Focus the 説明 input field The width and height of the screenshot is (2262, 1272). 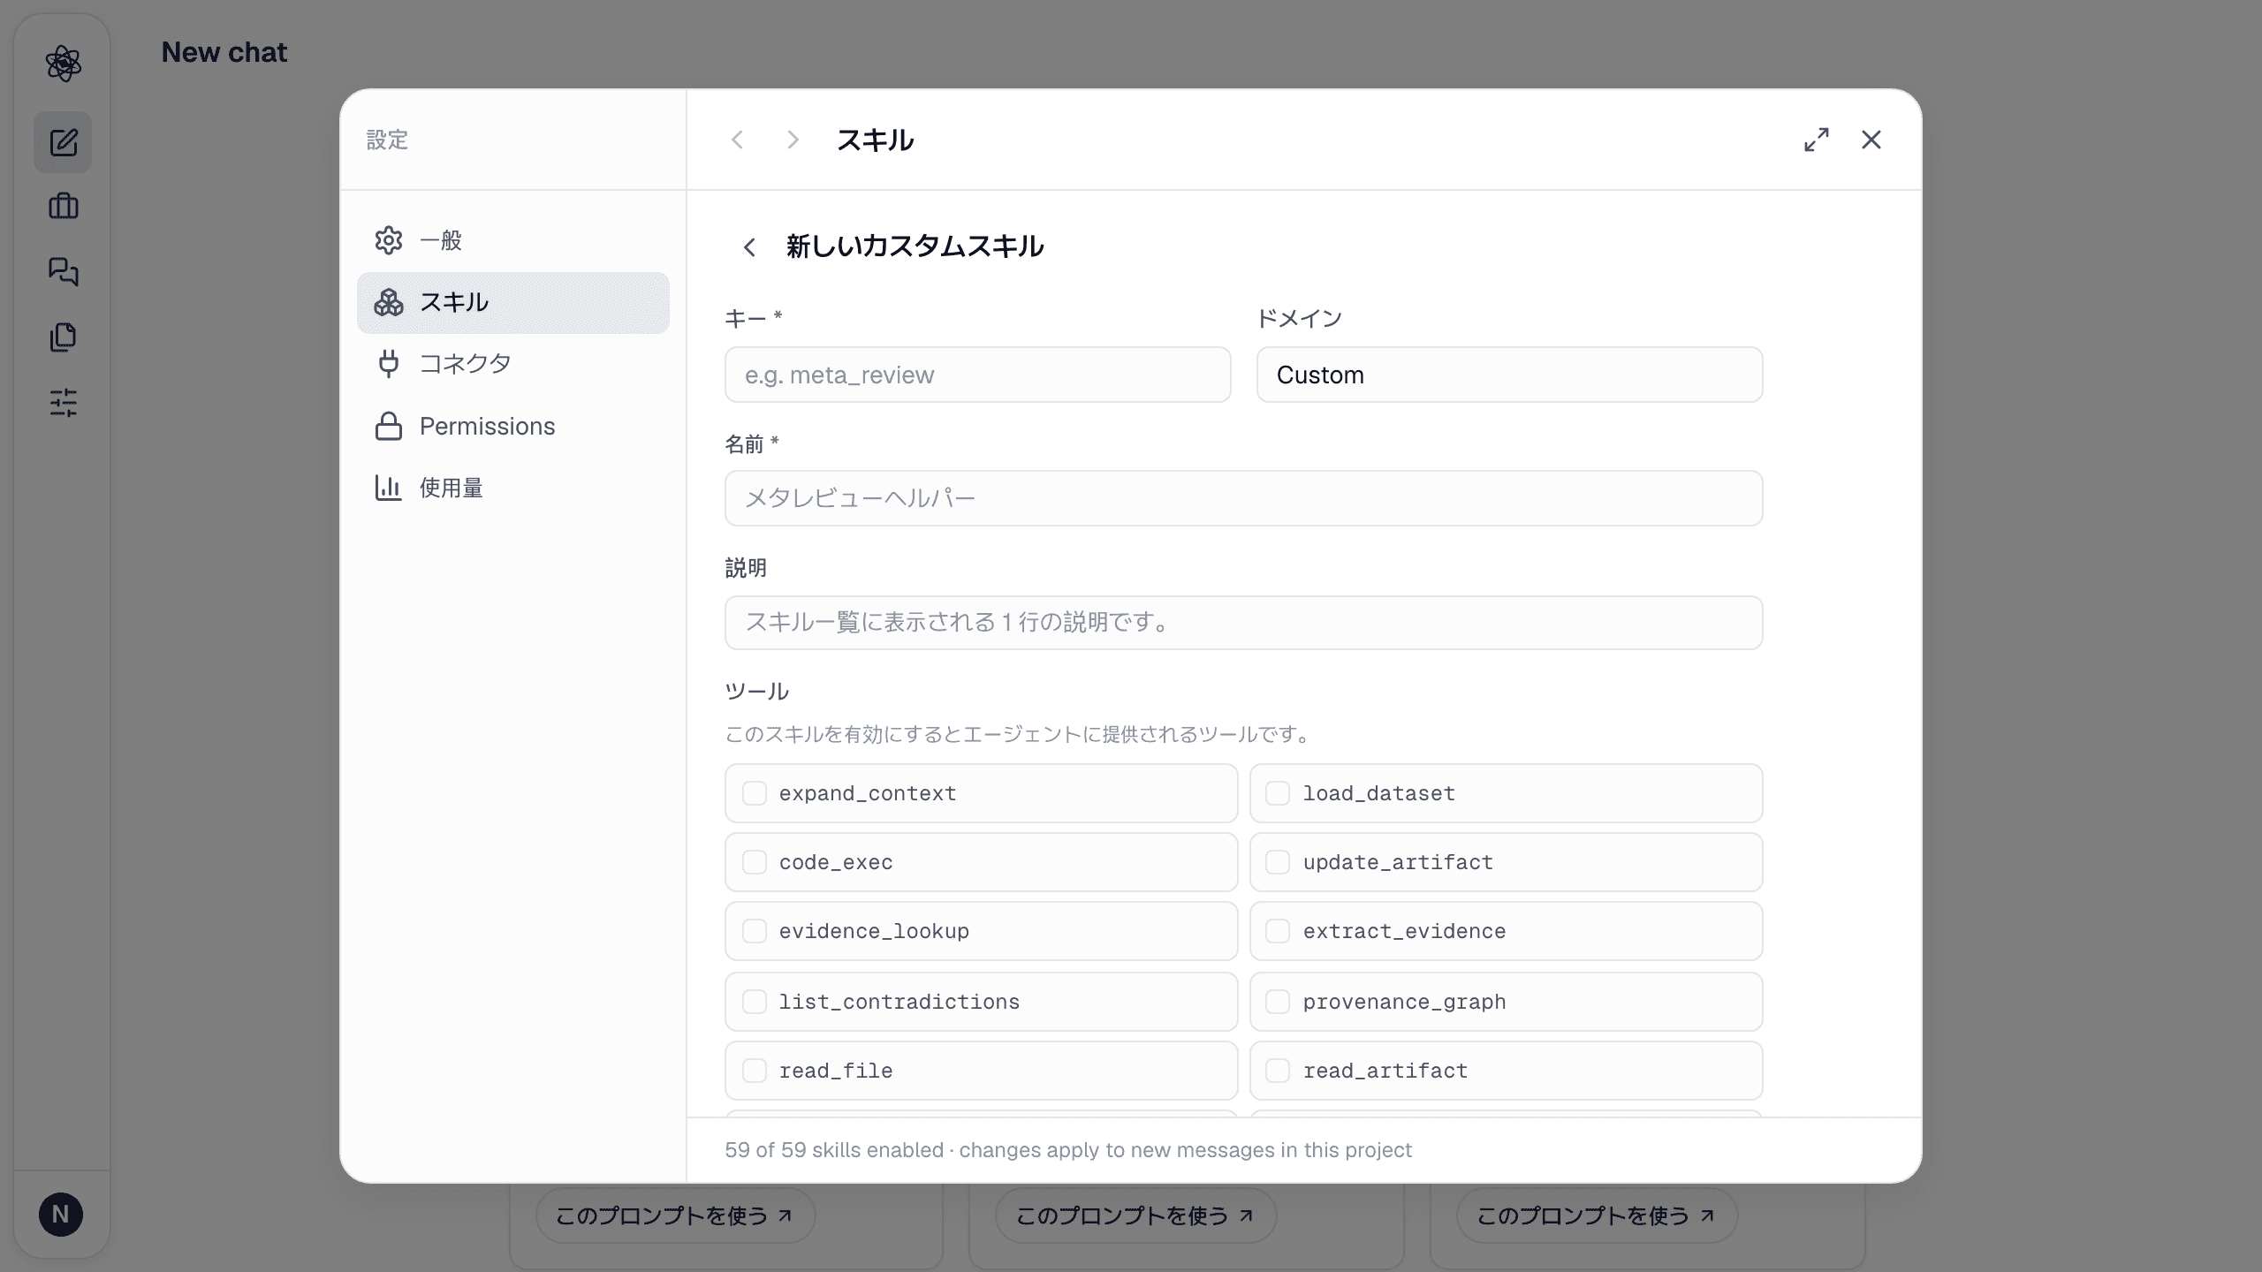1243,623
